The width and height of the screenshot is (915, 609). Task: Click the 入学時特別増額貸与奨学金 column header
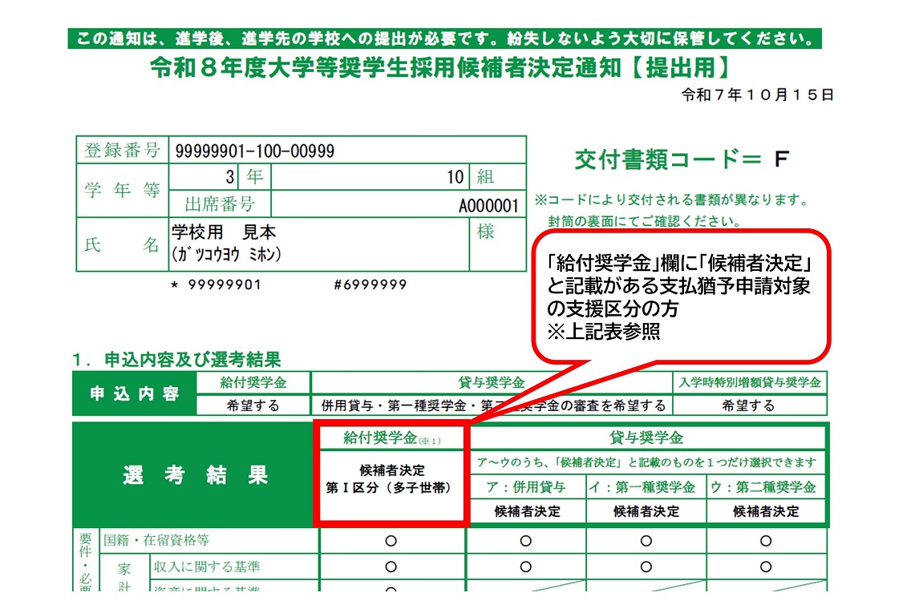click(x=749, y=383)
